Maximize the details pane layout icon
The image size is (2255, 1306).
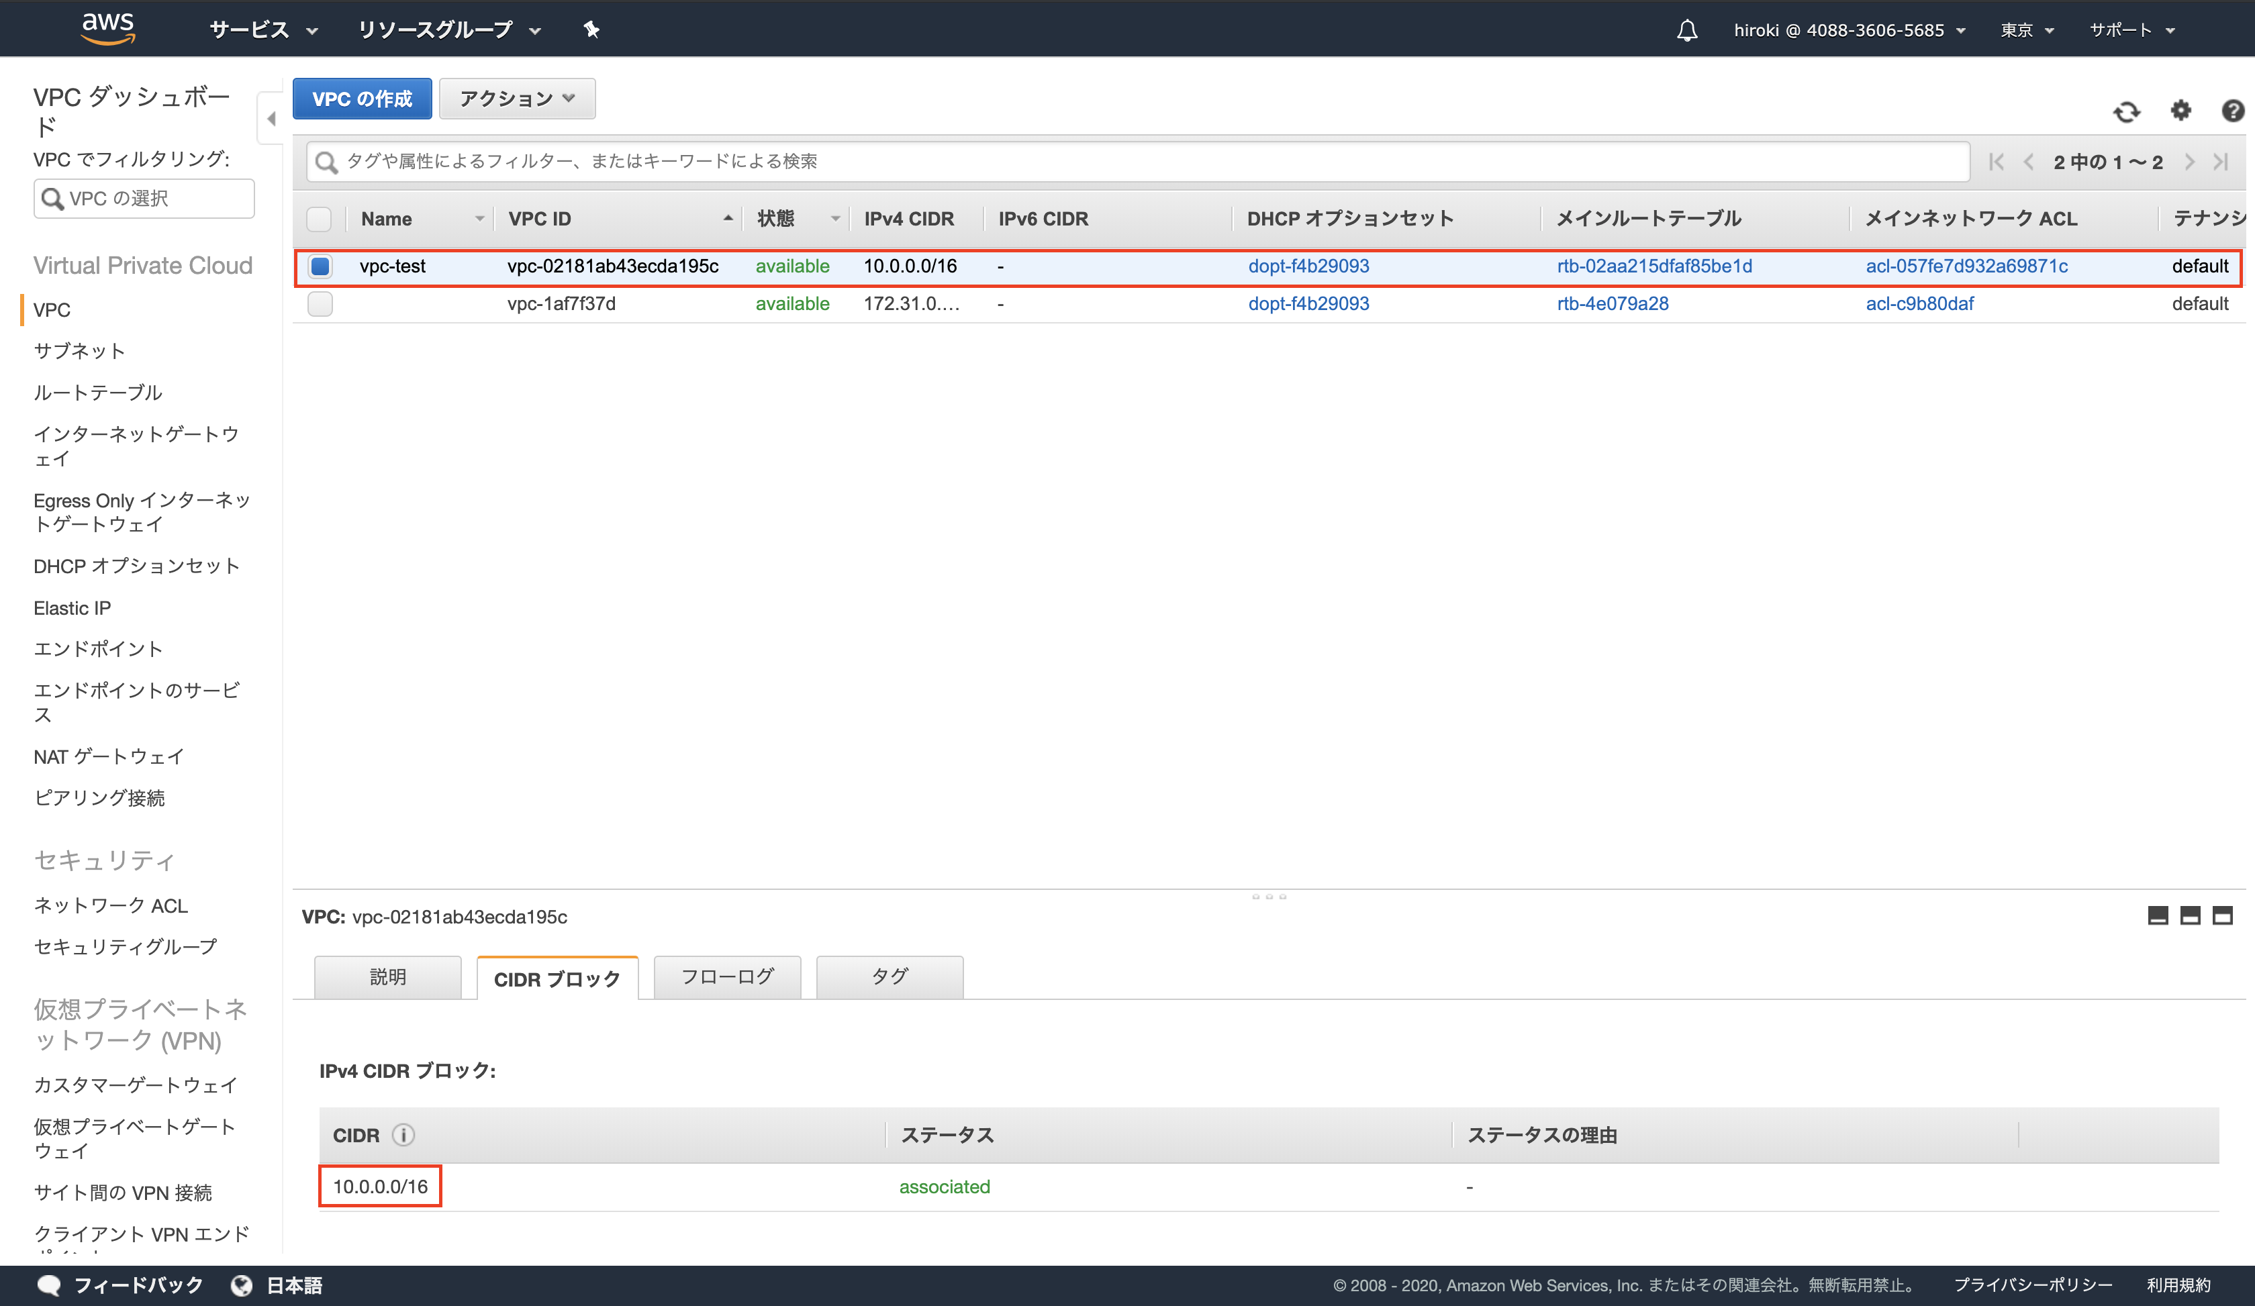point(2222,915)
